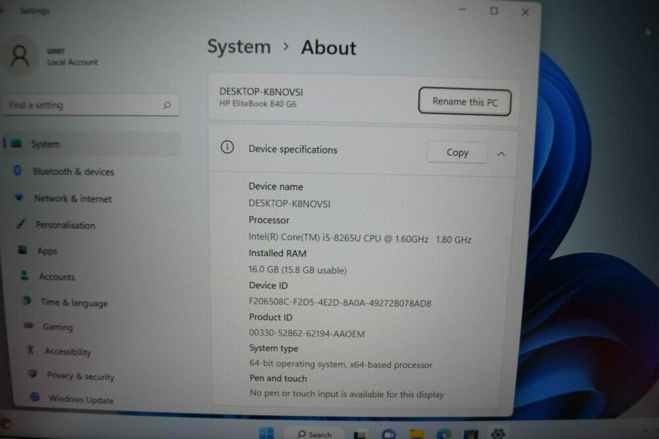Click the Settings gear taskbar icon

pyautogui.click(x=498, y=434)
